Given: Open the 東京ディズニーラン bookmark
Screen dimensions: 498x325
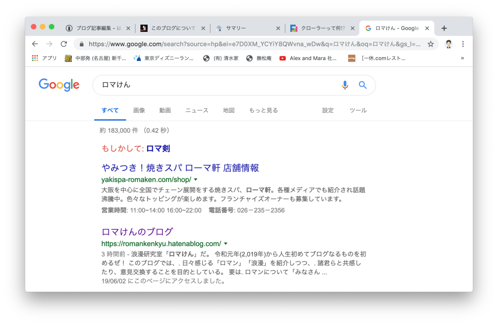Looking at the screenshot, I should click(x=164, y=58).
